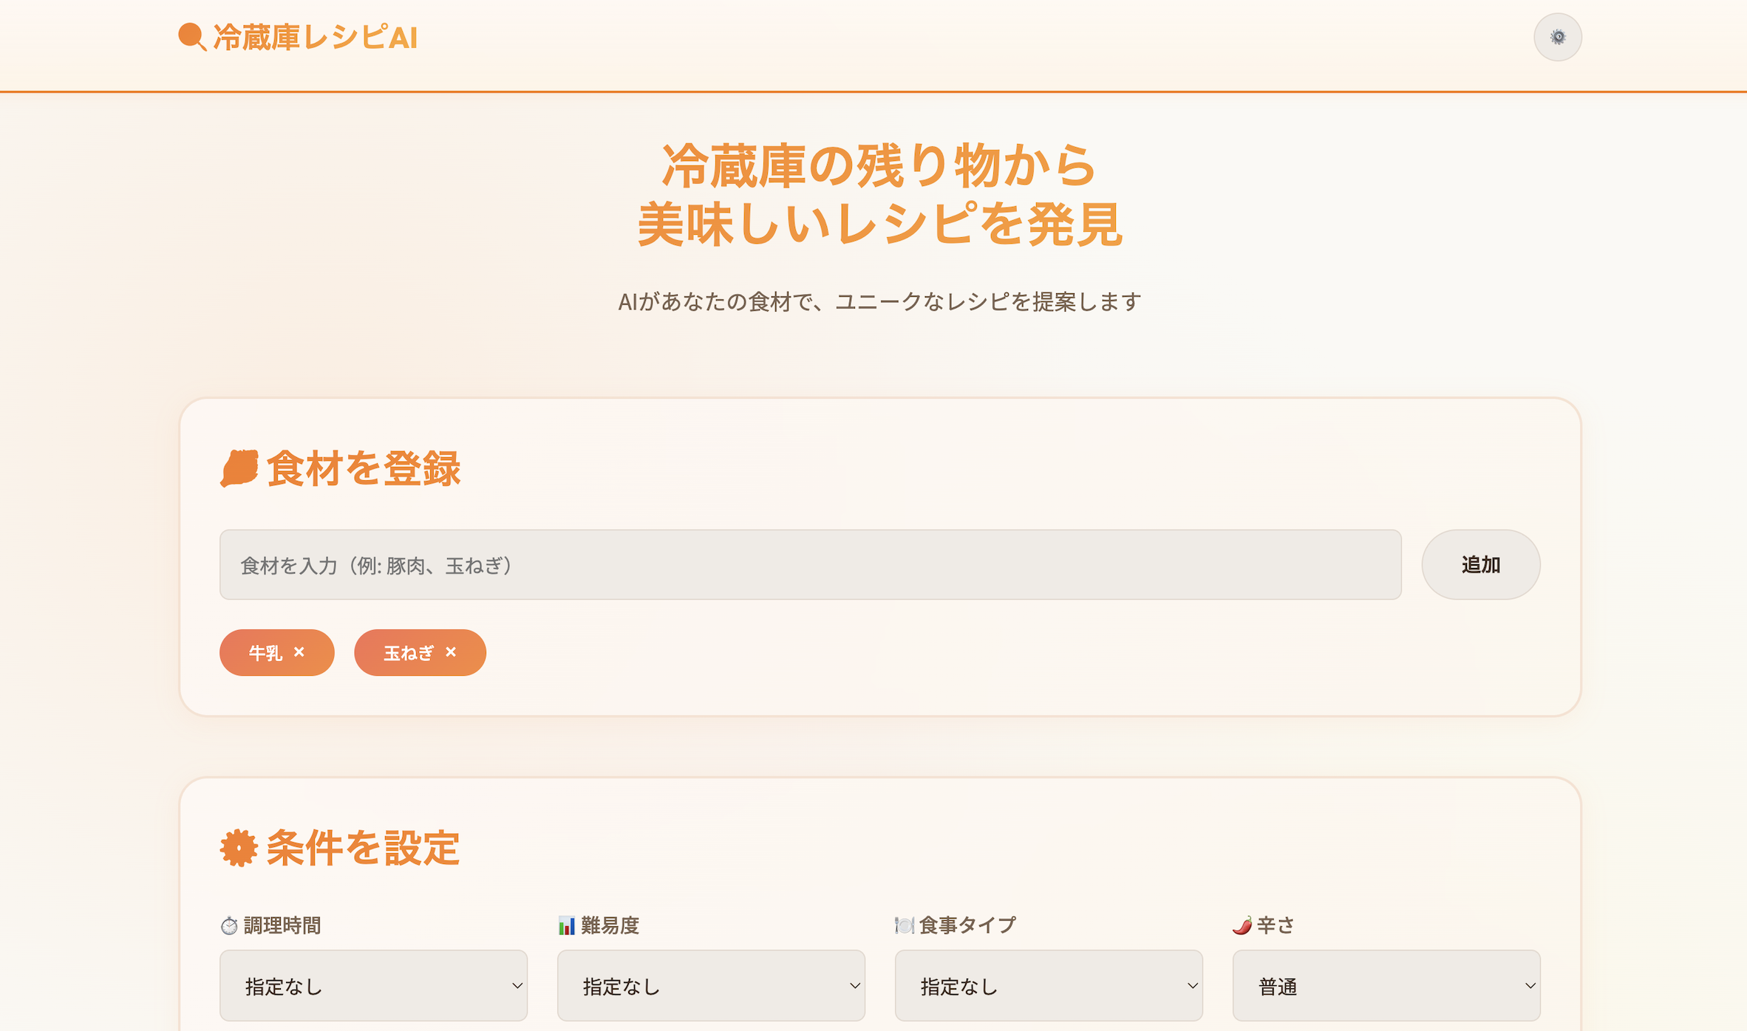The width and height of the screenshot is (1747, 1031).
Task: Remove the 牛乳 tag with its ×
Action: [x=299, y=652]
